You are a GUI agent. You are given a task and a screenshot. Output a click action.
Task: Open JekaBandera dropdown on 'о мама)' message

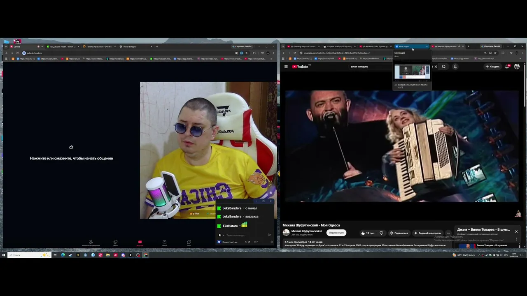point(244,208)
